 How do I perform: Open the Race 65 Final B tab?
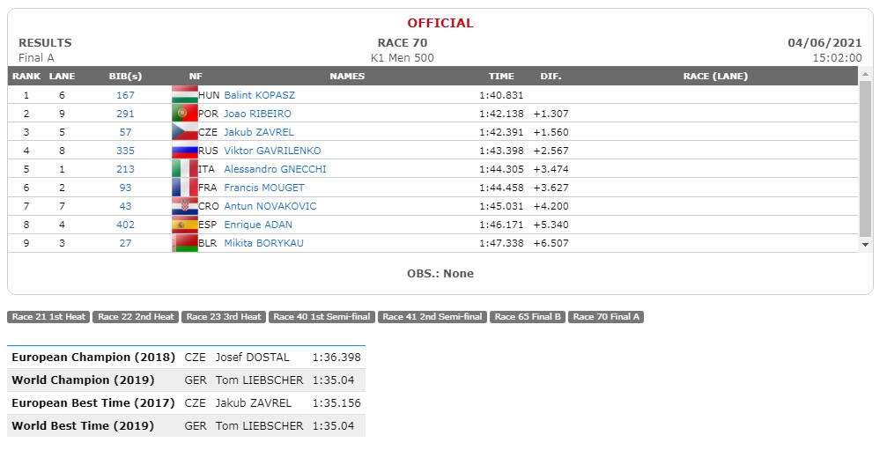(528, 316)
